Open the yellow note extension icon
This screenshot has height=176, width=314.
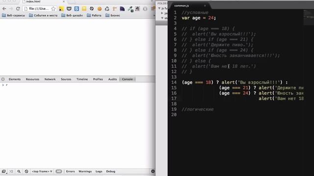pyautogui.click(x=84, y=9)
